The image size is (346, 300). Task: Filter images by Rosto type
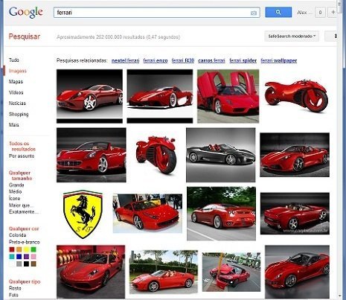click(15, 288)
